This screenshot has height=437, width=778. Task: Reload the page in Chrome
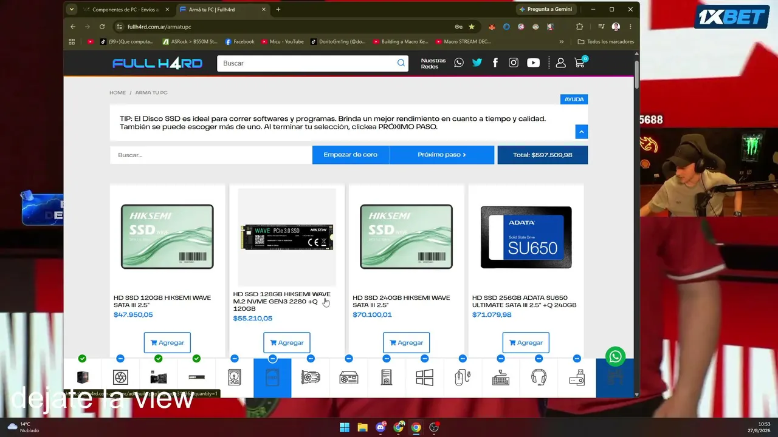(x=102, y=27)
